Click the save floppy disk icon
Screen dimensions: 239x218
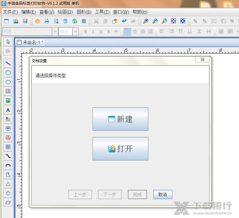25,21
